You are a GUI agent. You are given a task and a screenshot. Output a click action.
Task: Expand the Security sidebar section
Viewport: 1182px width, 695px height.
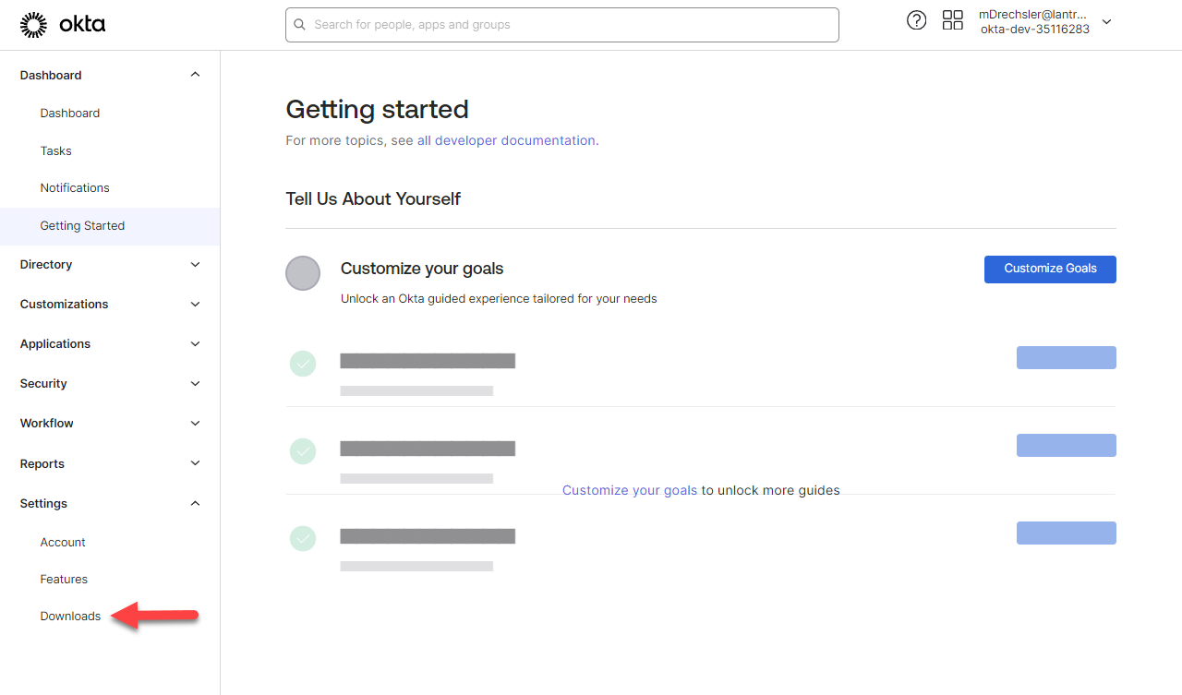point(195,384)
